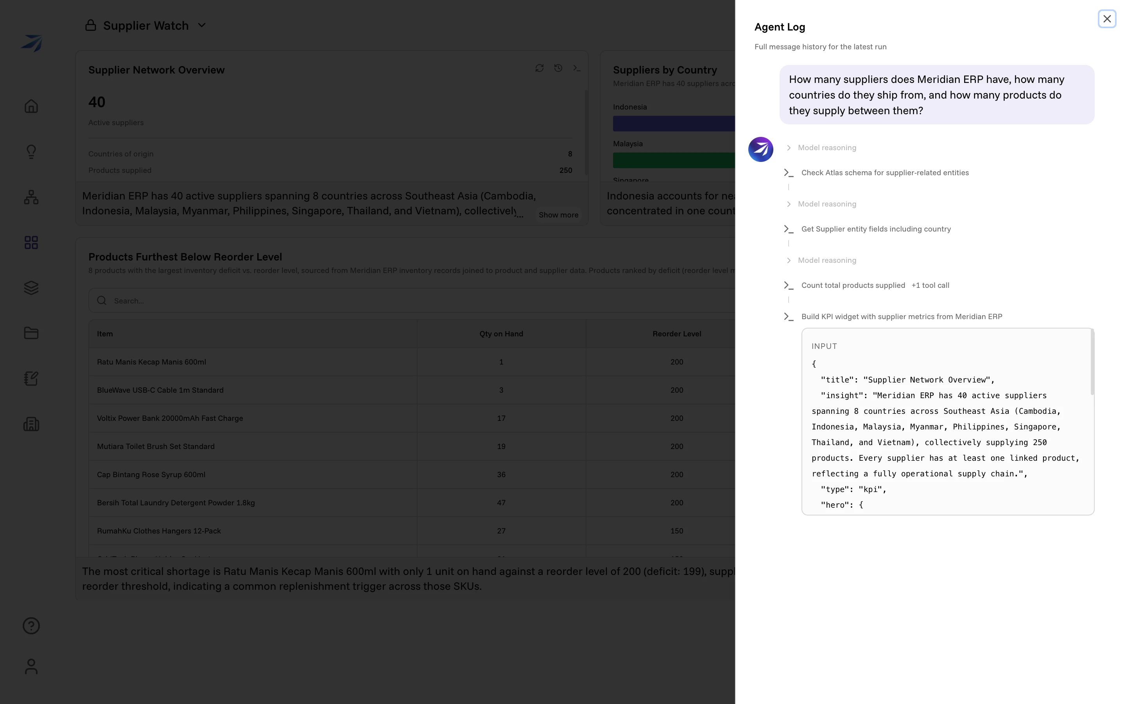Click the app logo at top left

click(x=32, y=43)
